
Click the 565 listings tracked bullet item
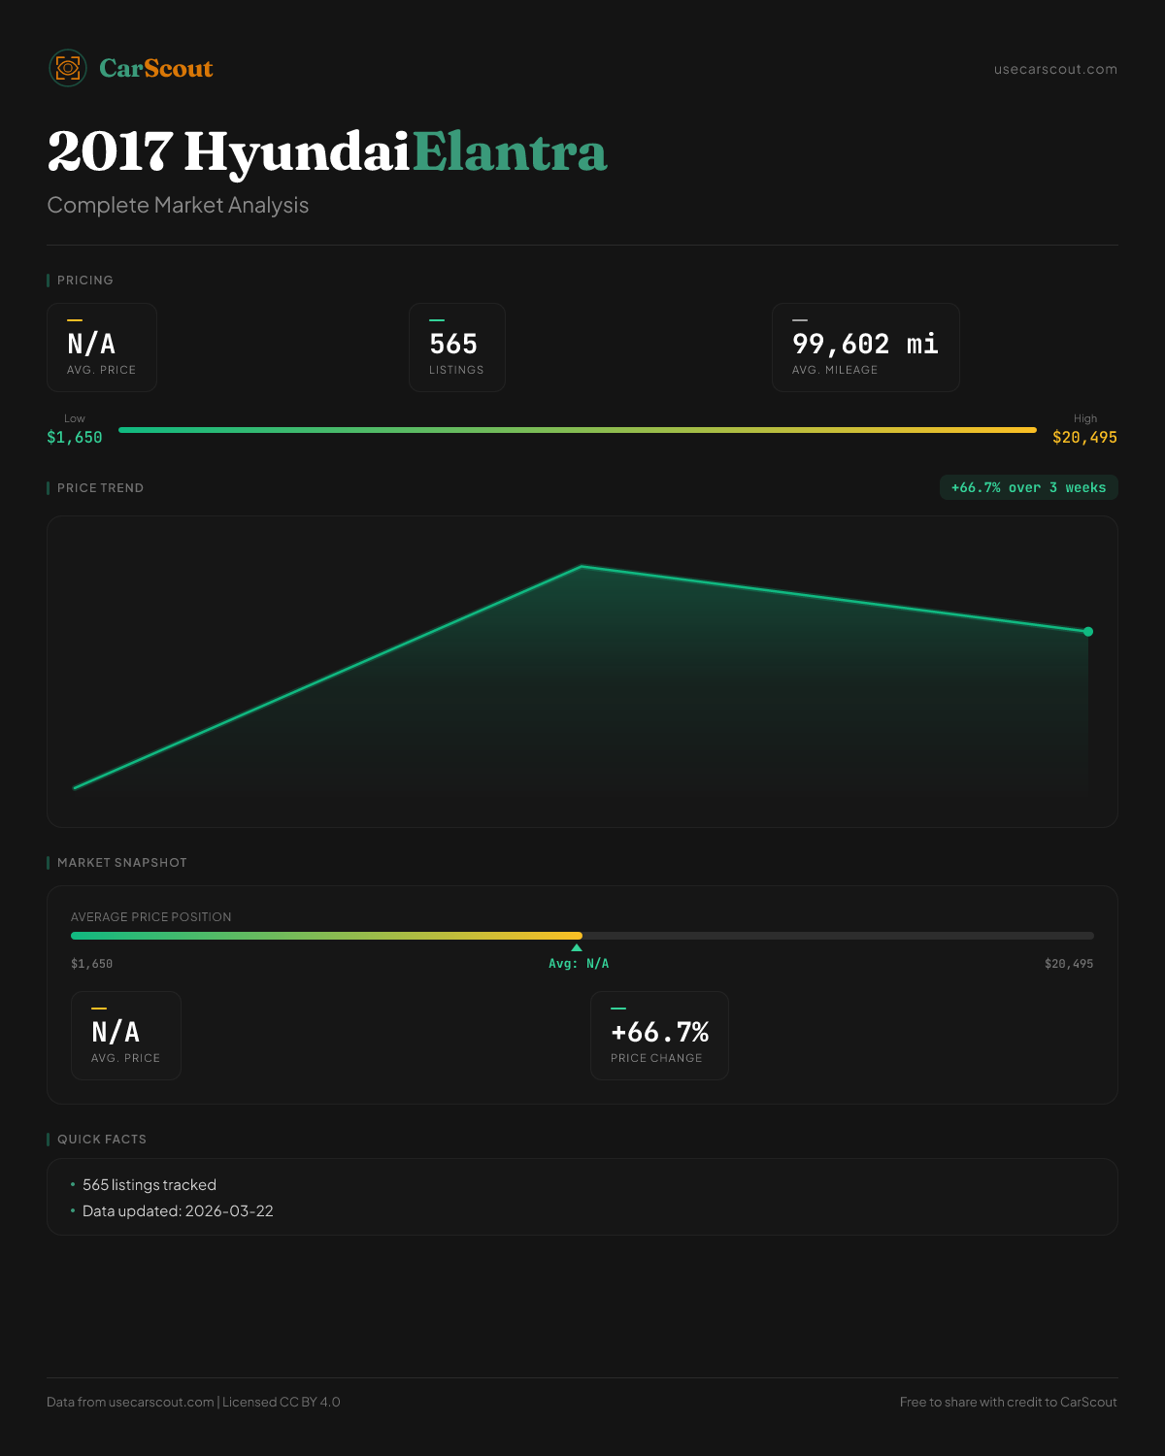tap(150, 1185)
